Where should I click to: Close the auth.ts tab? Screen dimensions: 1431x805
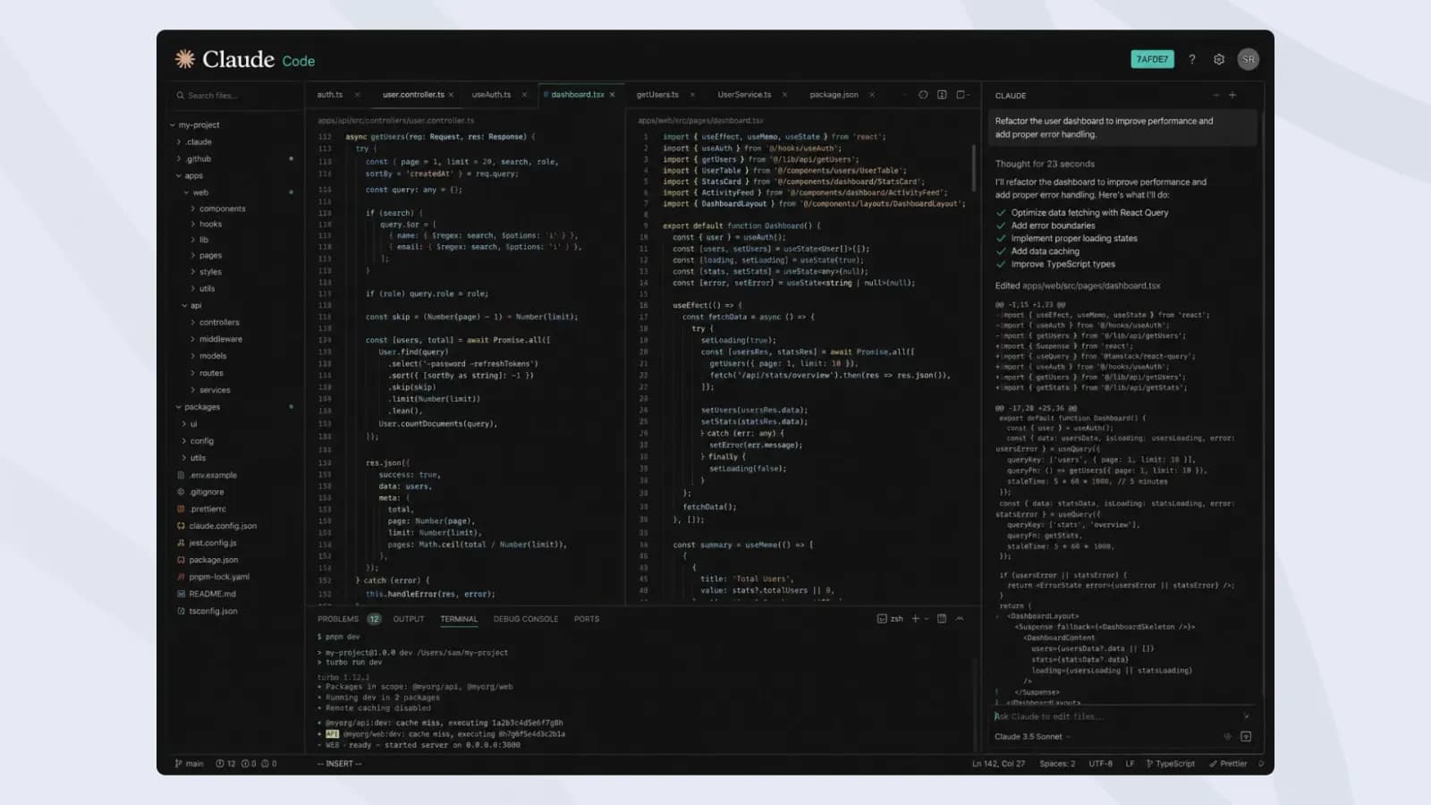point(357,95)
